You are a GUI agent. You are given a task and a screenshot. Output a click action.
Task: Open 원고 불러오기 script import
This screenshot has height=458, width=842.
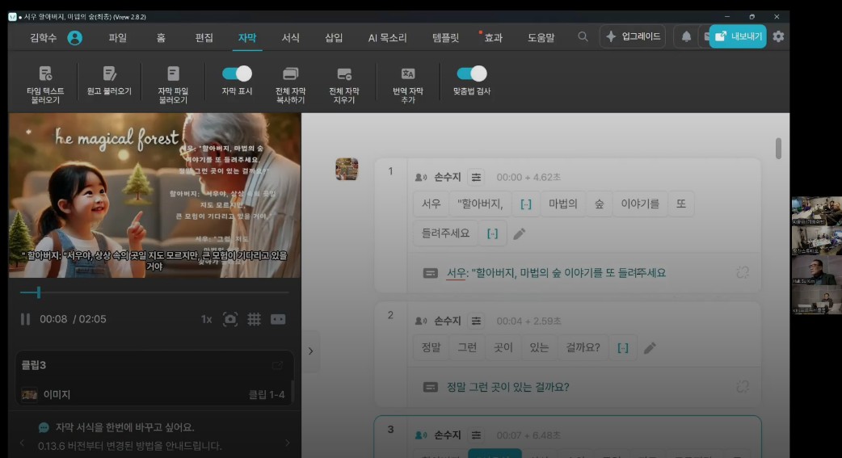109,74
